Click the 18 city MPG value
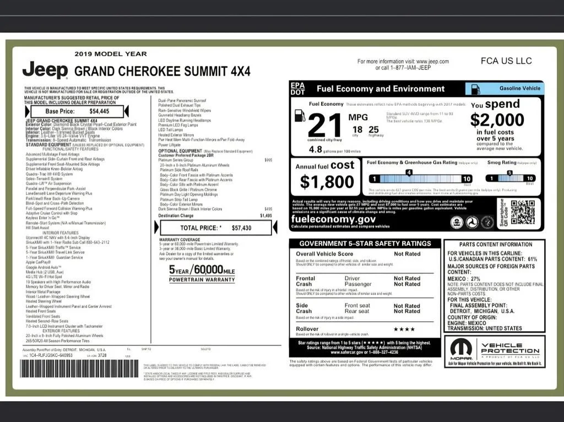 [x=357, y=129]
